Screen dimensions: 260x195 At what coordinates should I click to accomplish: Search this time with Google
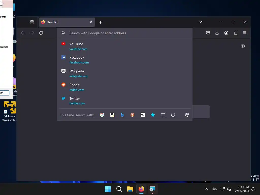[x=102, y=115]
